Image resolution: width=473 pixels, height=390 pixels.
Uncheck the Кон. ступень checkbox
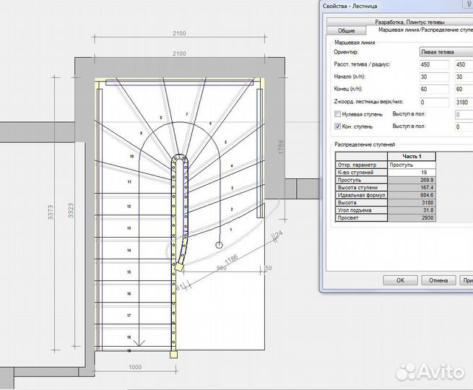[337, 126]
